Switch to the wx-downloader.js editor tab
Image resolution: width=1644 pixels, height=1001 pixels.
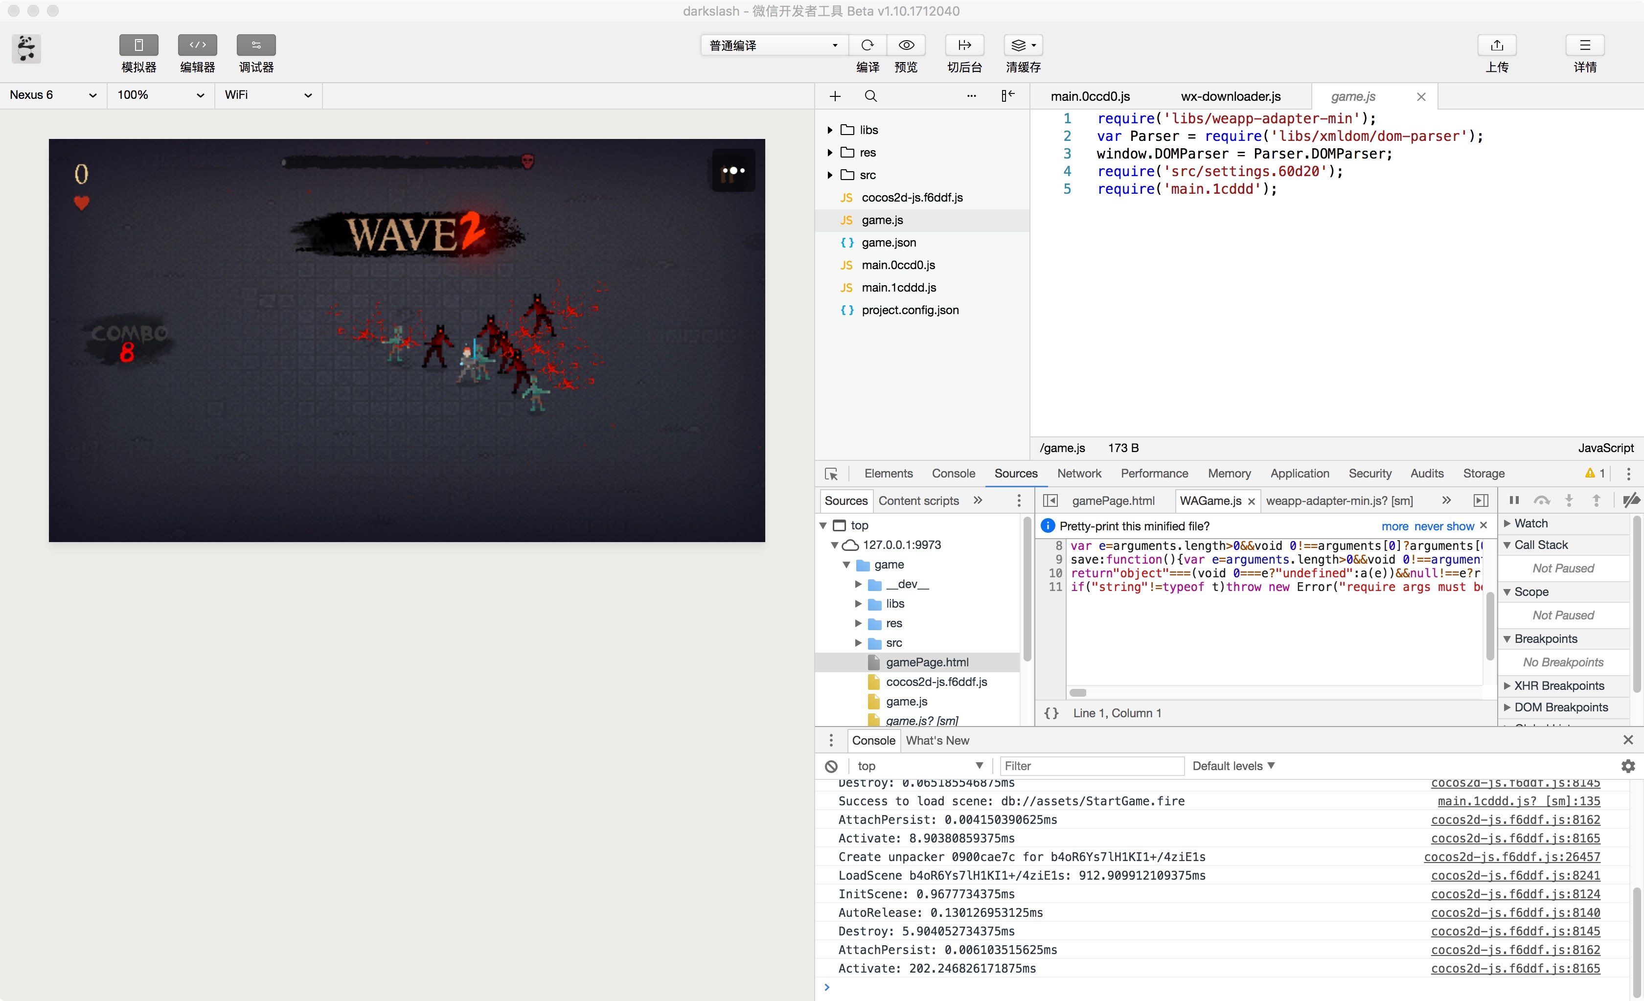1231,97
